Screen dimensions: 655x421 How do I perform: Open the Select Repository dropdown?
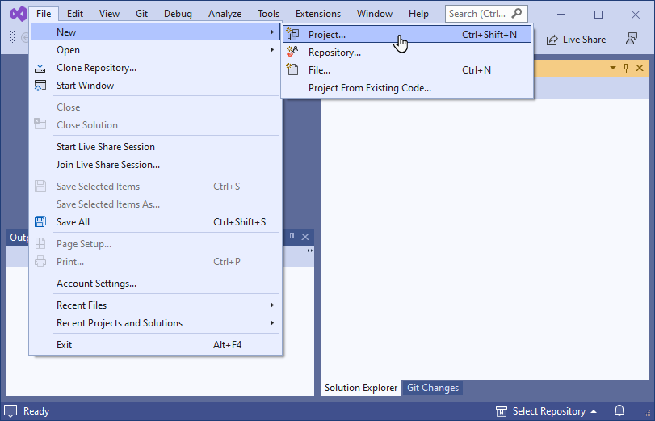[x=547, y=411]
